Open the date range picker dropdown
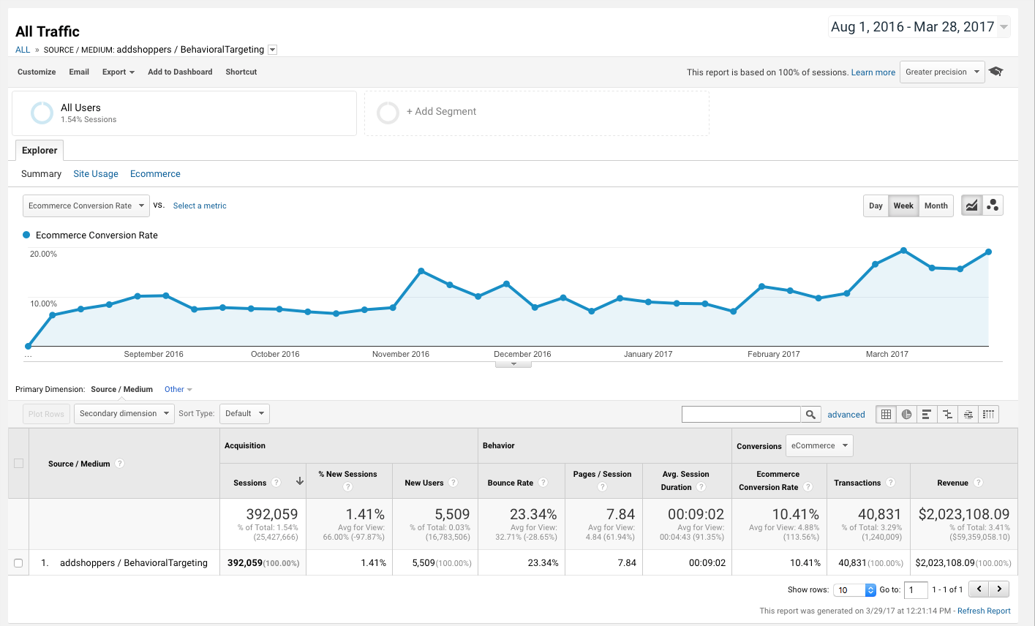Image resolution: width=1035 pixels, height=626 pixels. click(919, 27)
